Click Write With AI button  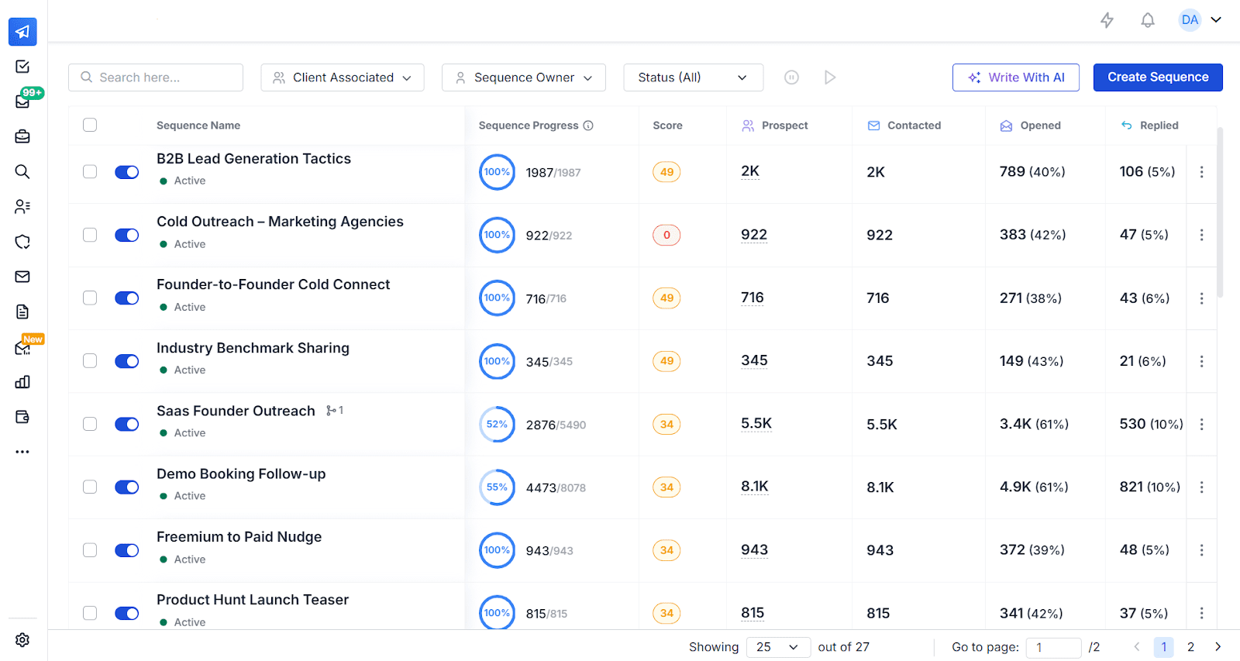tap(1015, 77)
